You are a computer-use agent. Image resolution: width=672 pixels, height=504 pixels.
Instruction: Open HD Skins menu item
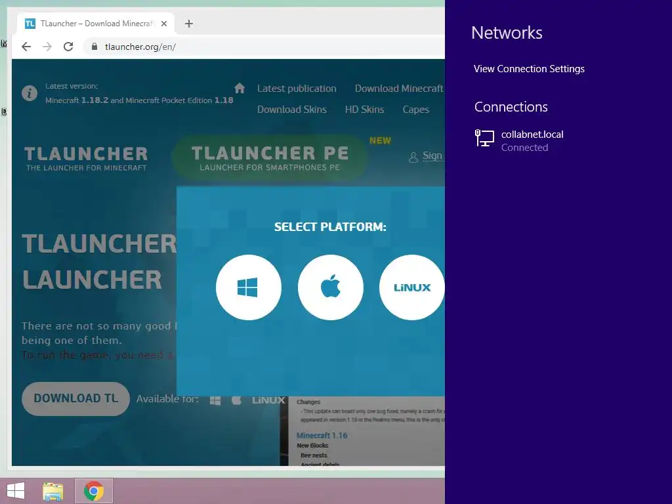point(364,110)
